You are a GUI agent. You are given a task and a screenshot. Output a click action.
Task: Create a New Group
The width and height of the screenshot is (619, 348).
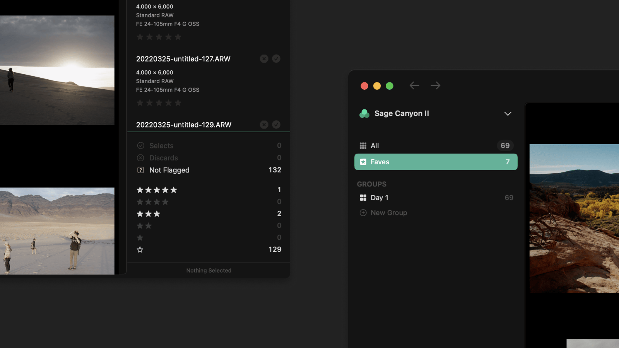coord(388,212)
